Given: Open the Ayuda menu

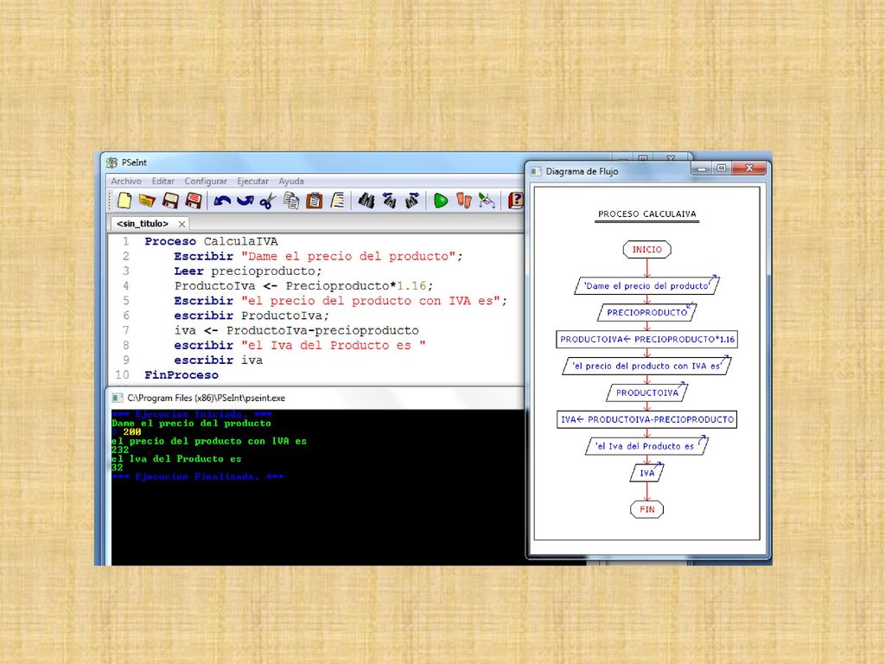Looking at the screenshot, I should (291, 182).
